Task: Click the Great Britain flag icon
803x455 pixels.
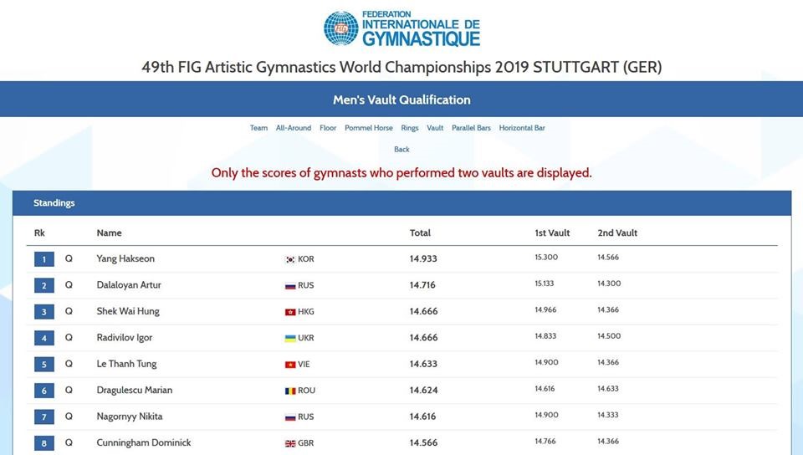Action: (290, 444)
